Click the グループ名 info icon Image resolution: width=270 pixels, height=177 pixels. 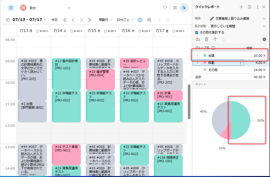(x=213, y=48)
